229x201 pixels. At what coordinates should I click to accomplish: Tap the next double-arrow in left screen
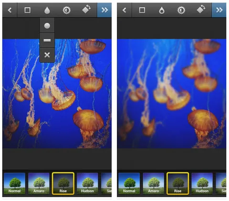coord(104,10)
